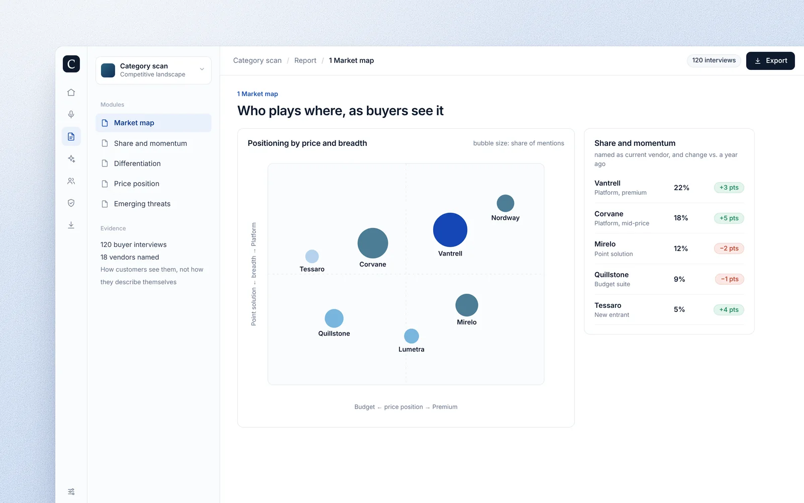Image resolution: width=804 pixels, height=503 pixels.
Task: Click the Mirelo vendor name in the share list
Action: click(x=605, y=244)
